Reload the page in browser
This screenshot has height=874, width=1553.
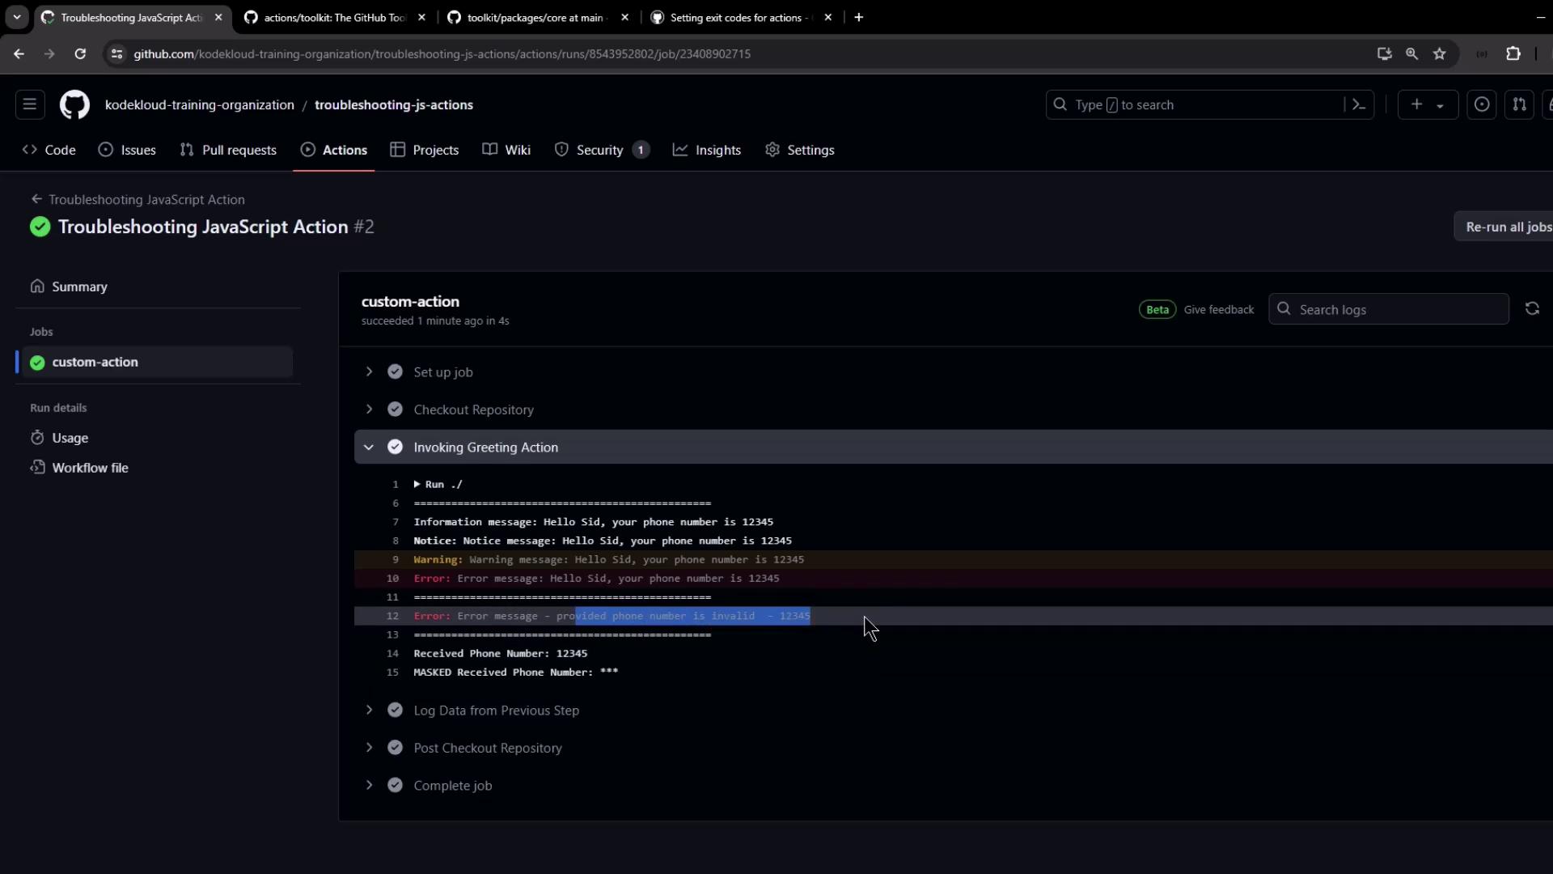click(x=80, y=54)
